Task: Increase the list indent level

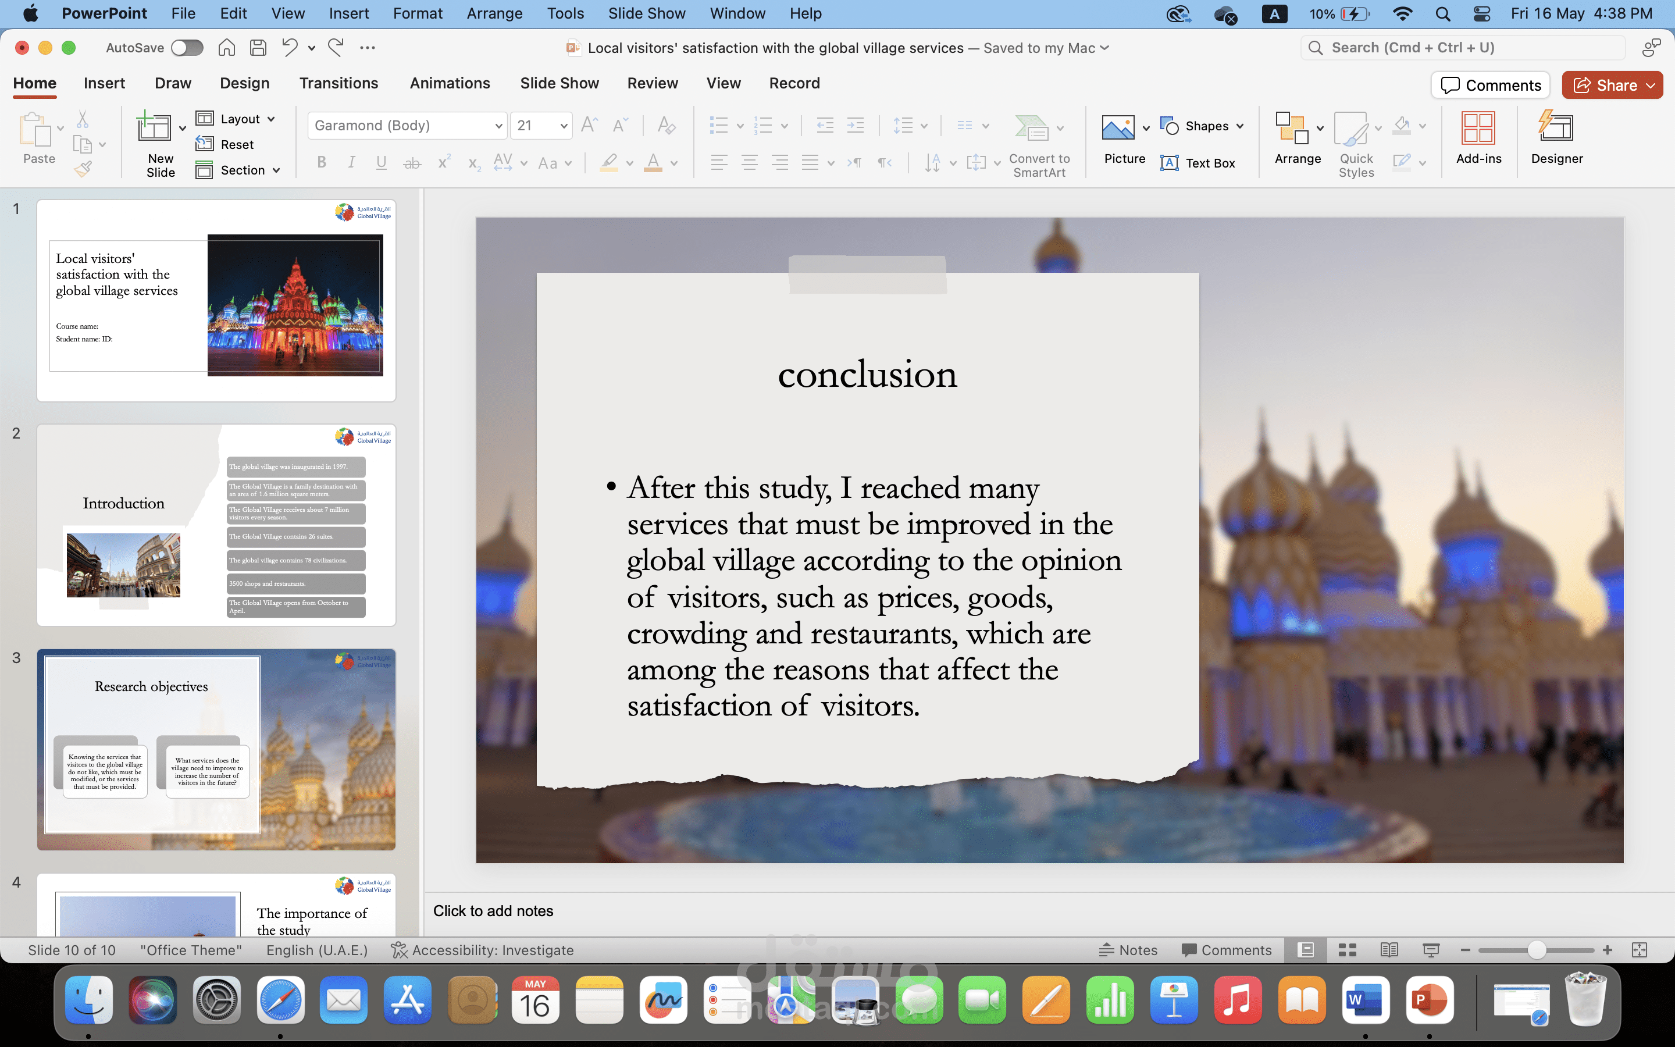Action: [856, 125]
